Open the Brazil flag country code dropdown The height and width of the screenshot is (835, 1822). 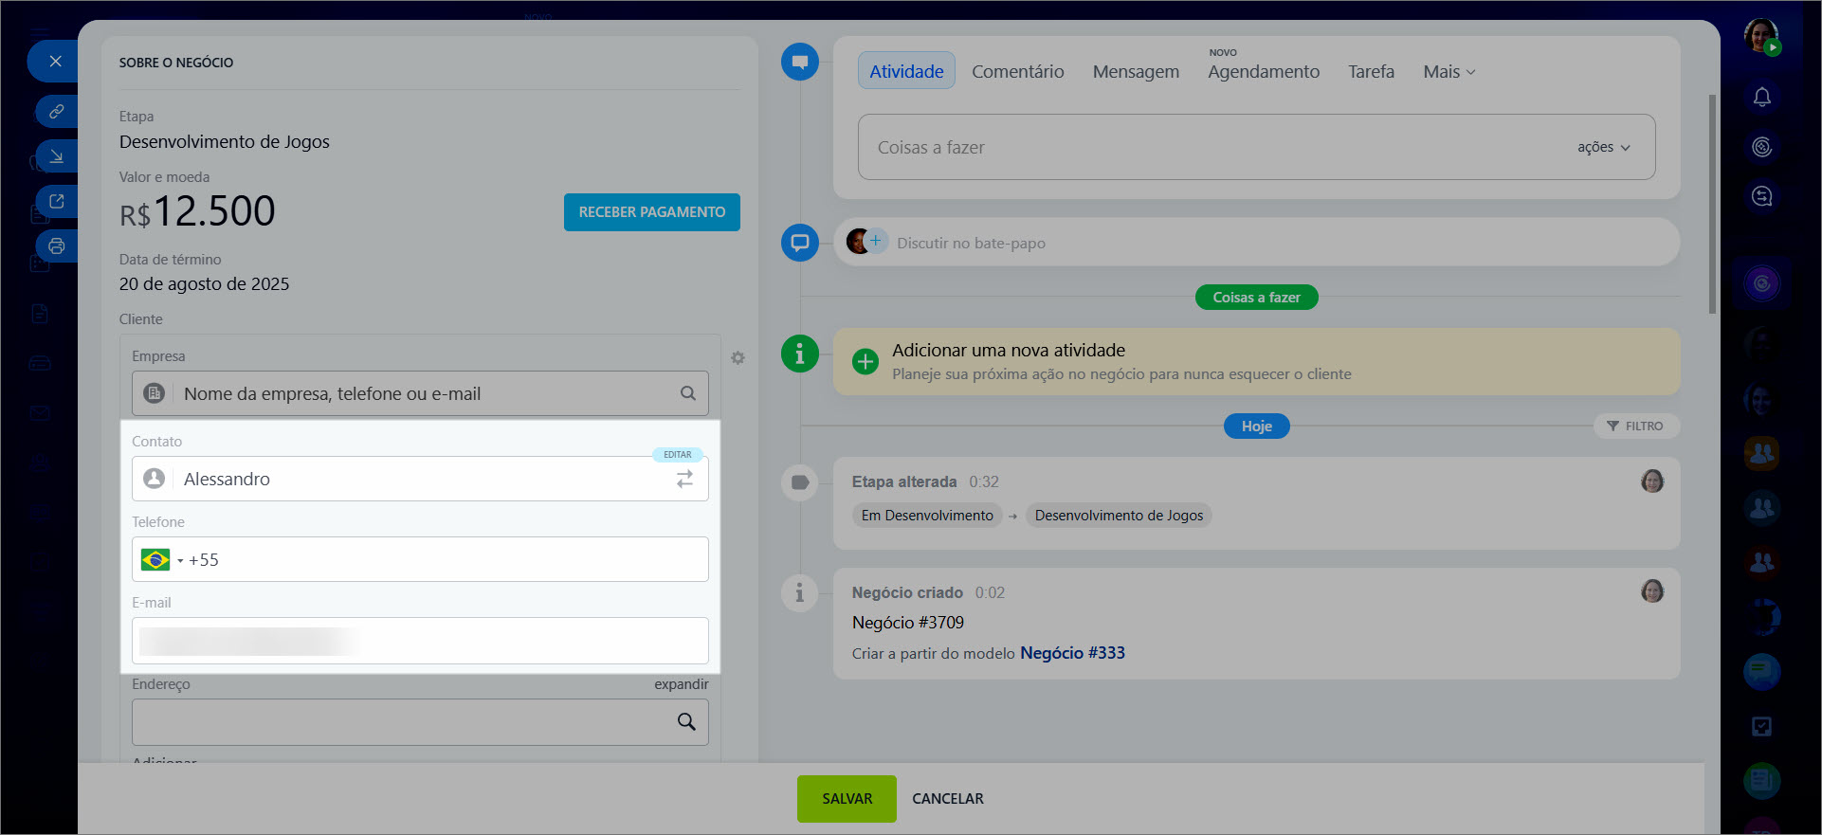161,560
